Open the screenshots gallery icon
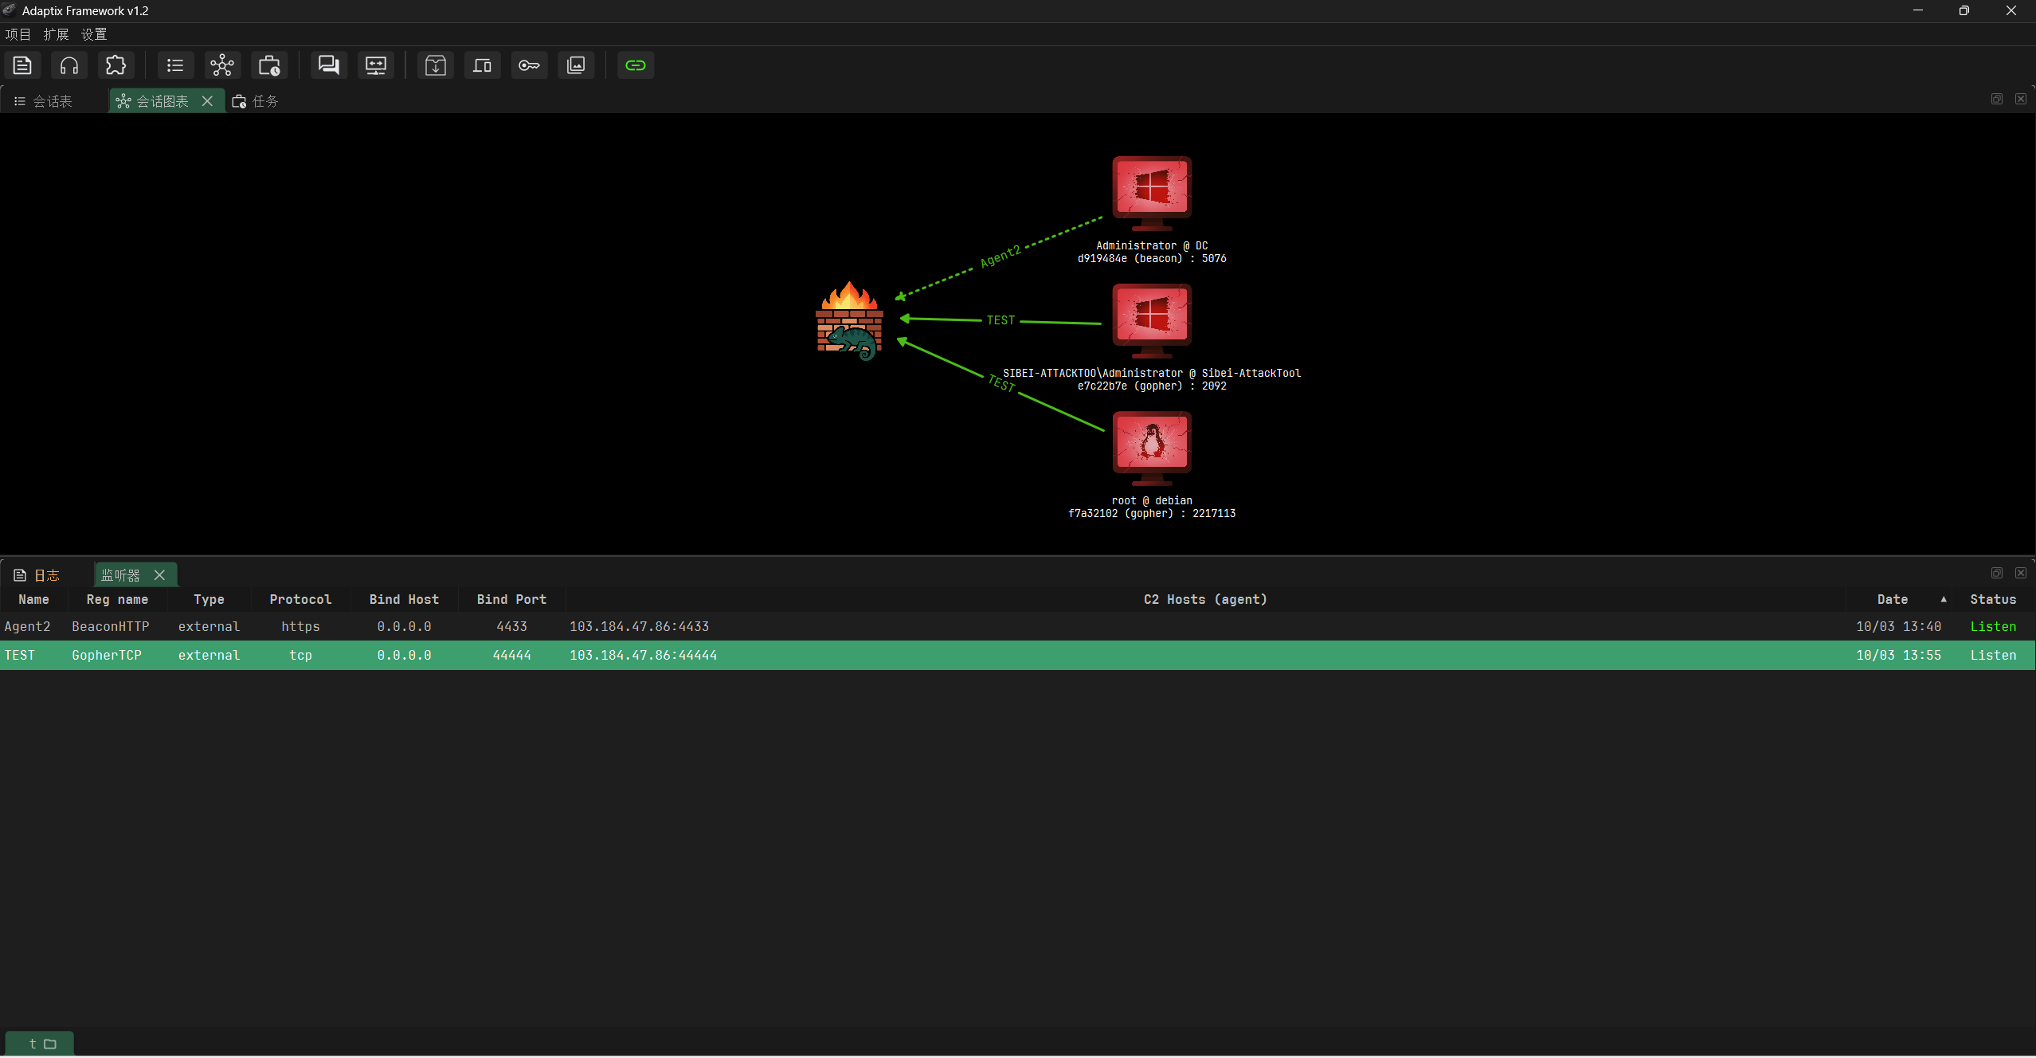Screen dimensions: 2036x1058 click(576, 65)
